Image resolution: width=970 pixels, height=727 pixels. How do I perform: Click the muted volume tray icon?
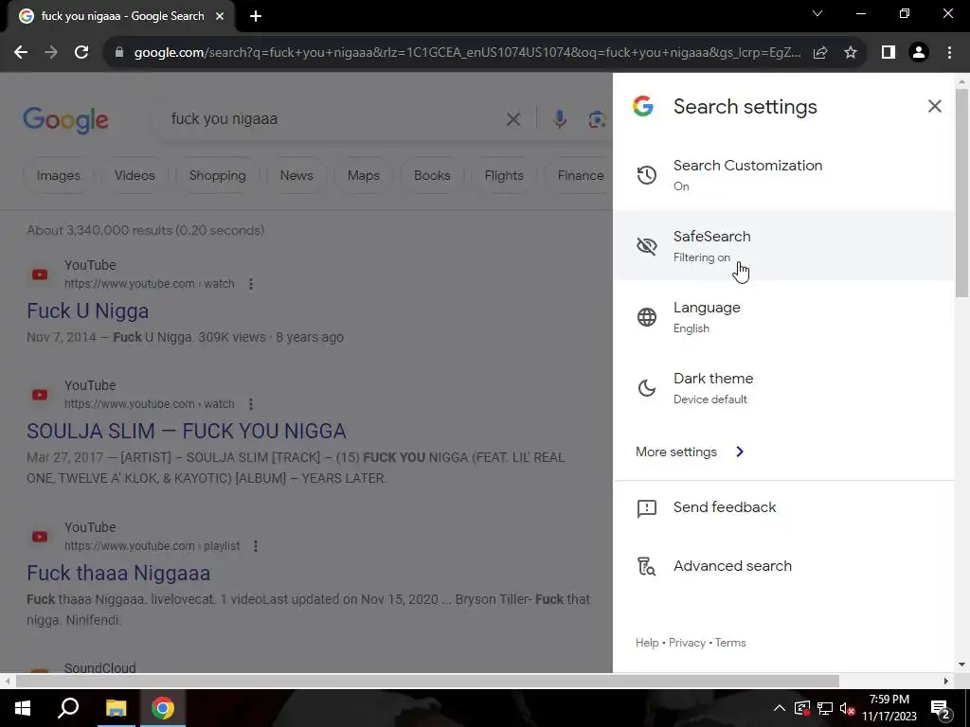point(848,708)
